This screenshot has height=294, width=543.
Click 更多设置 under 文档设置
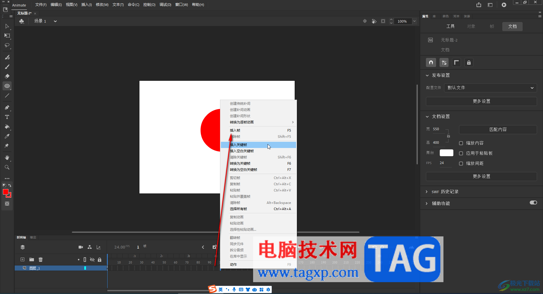(x=481, y=177)
